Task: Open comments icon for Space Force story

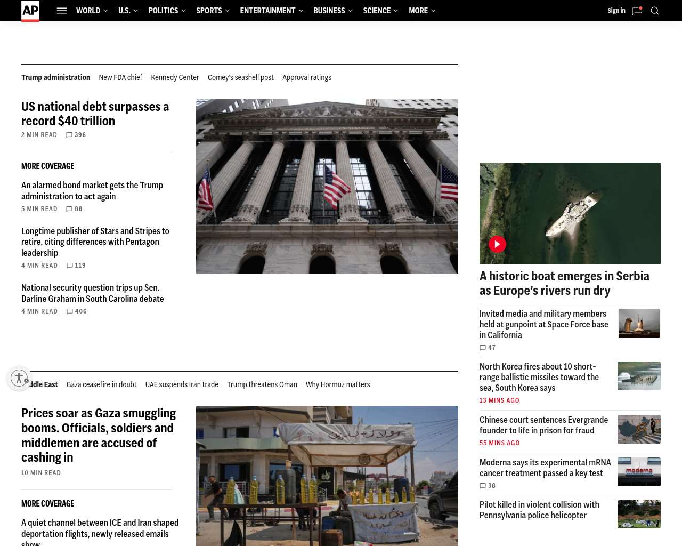Action: tap(483, 348)
